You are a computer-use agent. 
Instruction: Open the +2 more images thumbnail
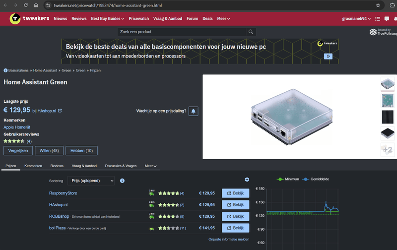388,150
